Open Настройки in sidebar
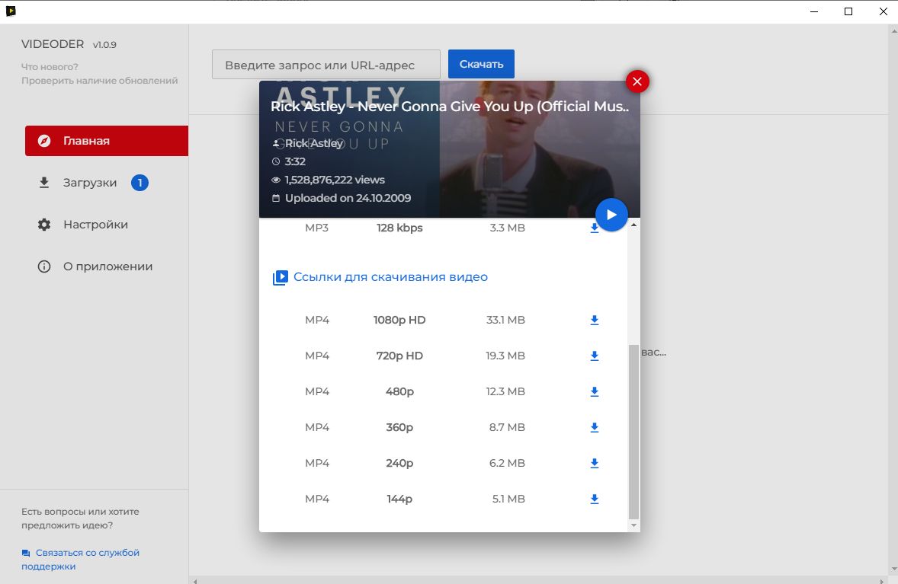This screenshot has height=584, width=898. click(95, 225)
